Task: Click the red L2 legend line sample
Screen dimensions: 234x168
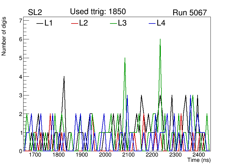Action: [75, 23]
